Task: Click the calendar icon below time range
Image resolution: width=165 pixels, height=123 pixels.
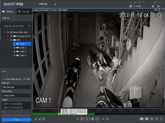Action: (3, 112)
